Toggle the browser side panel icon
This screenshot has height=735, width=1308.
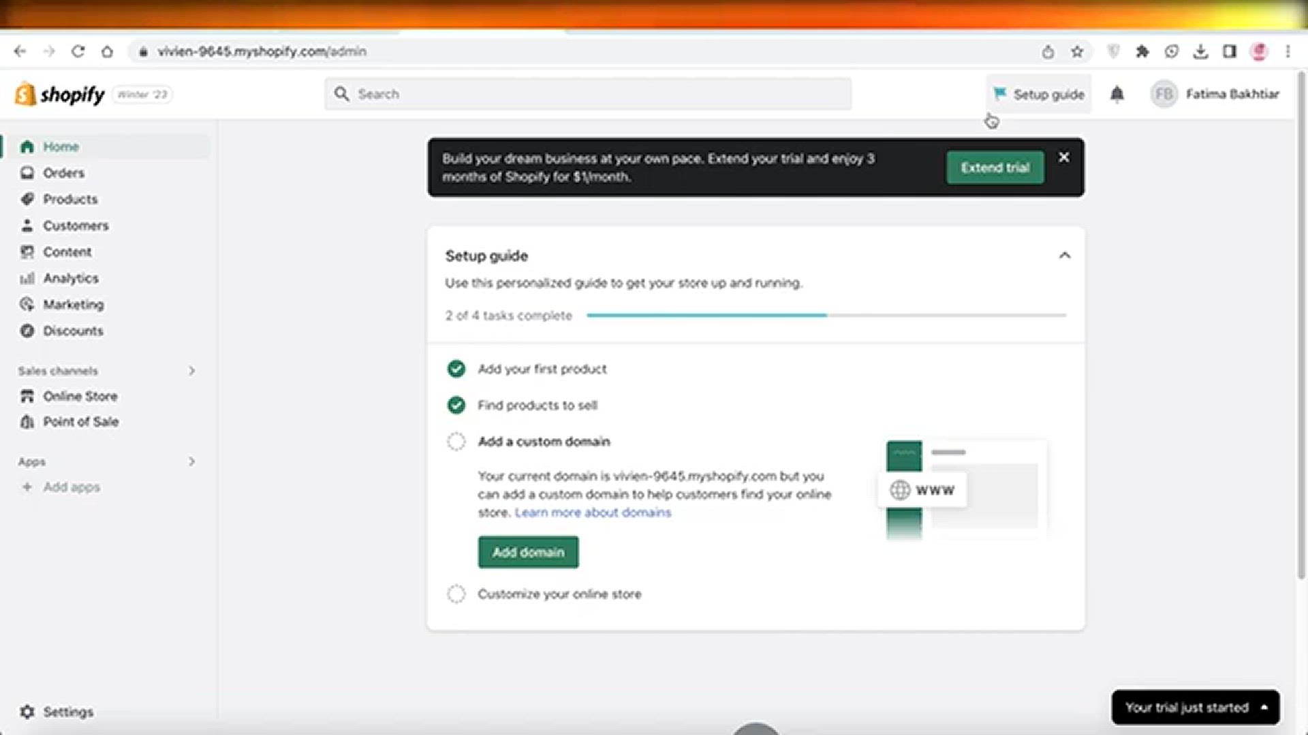point(1230,51)
